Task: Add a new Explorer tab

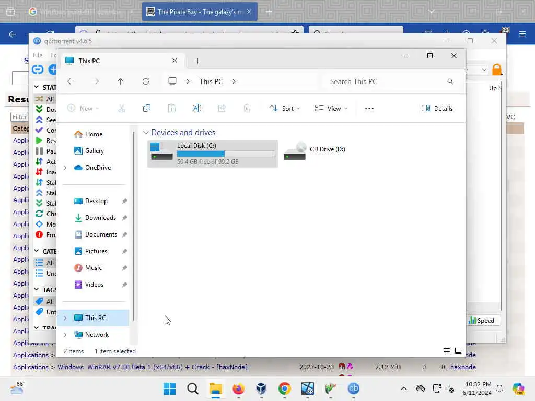Action: pos(197,61)
